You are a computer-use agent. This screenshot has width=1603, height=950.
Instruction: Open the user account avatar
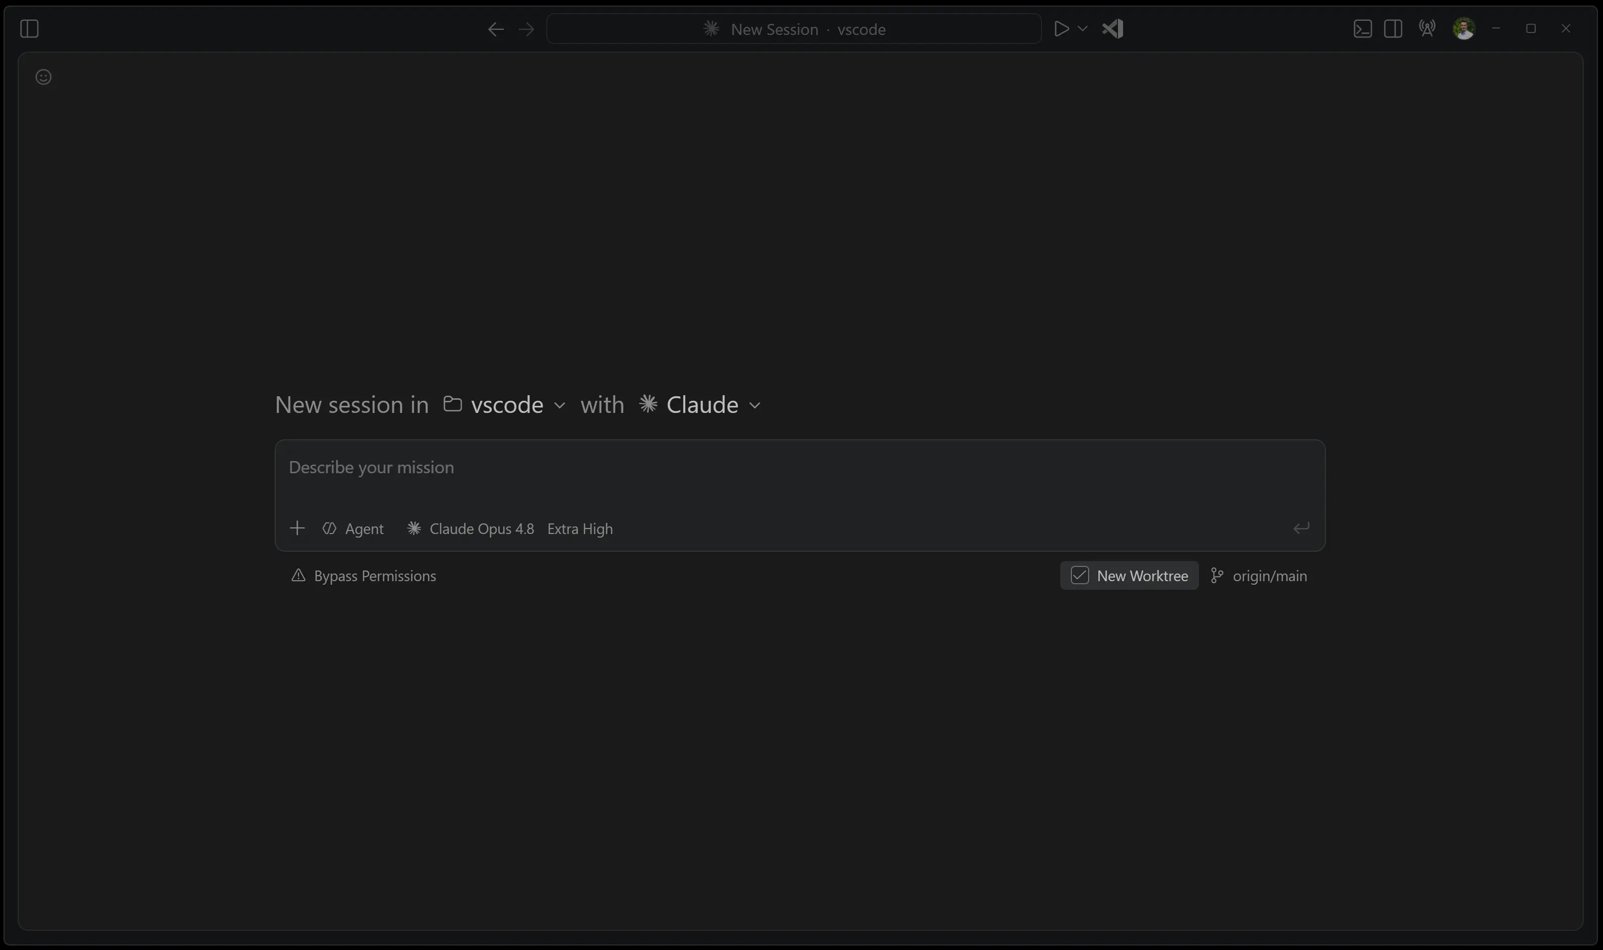(1464, 29)
